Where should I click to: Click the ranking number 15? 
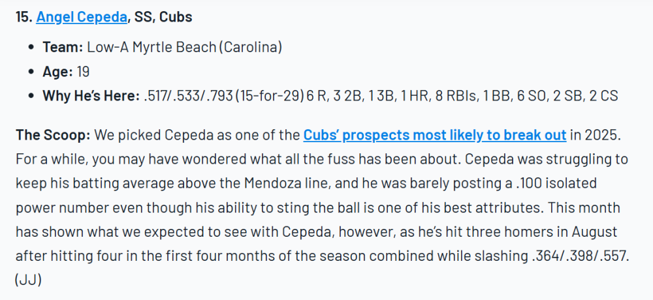(x=23, y=18)
